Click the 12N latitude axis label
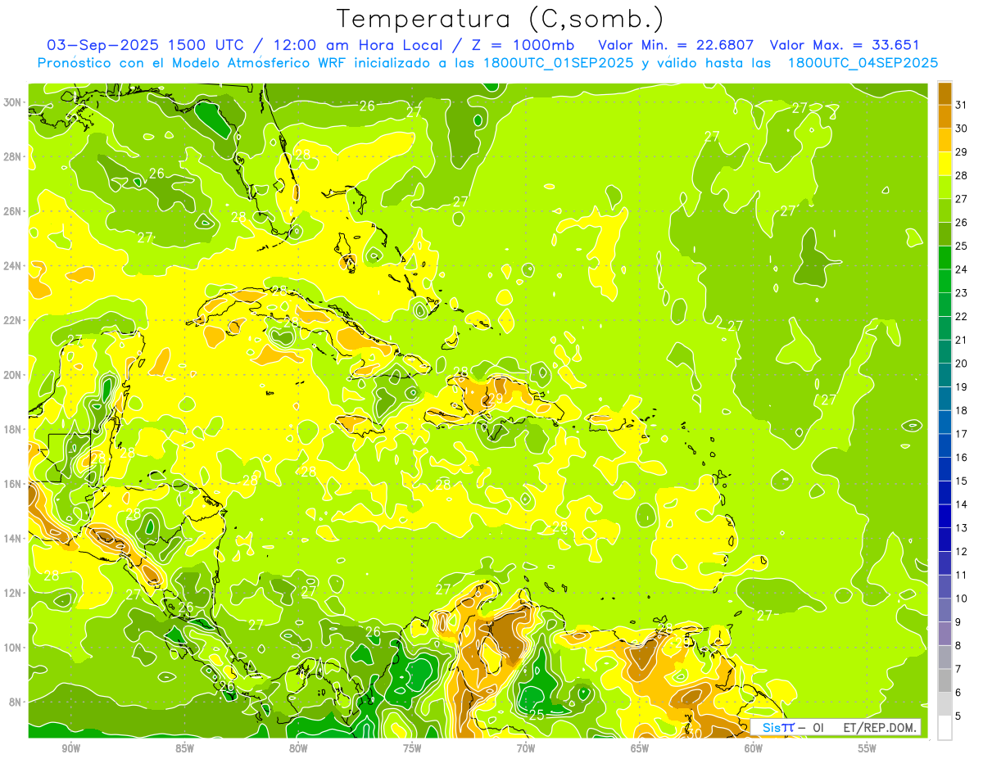983x759 pixels. coord(13,593)
